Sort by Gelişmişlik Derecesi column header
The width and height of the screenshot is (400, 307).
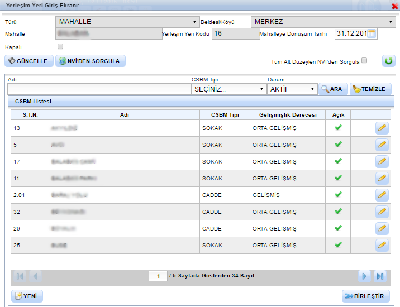[x=288, y=115]
